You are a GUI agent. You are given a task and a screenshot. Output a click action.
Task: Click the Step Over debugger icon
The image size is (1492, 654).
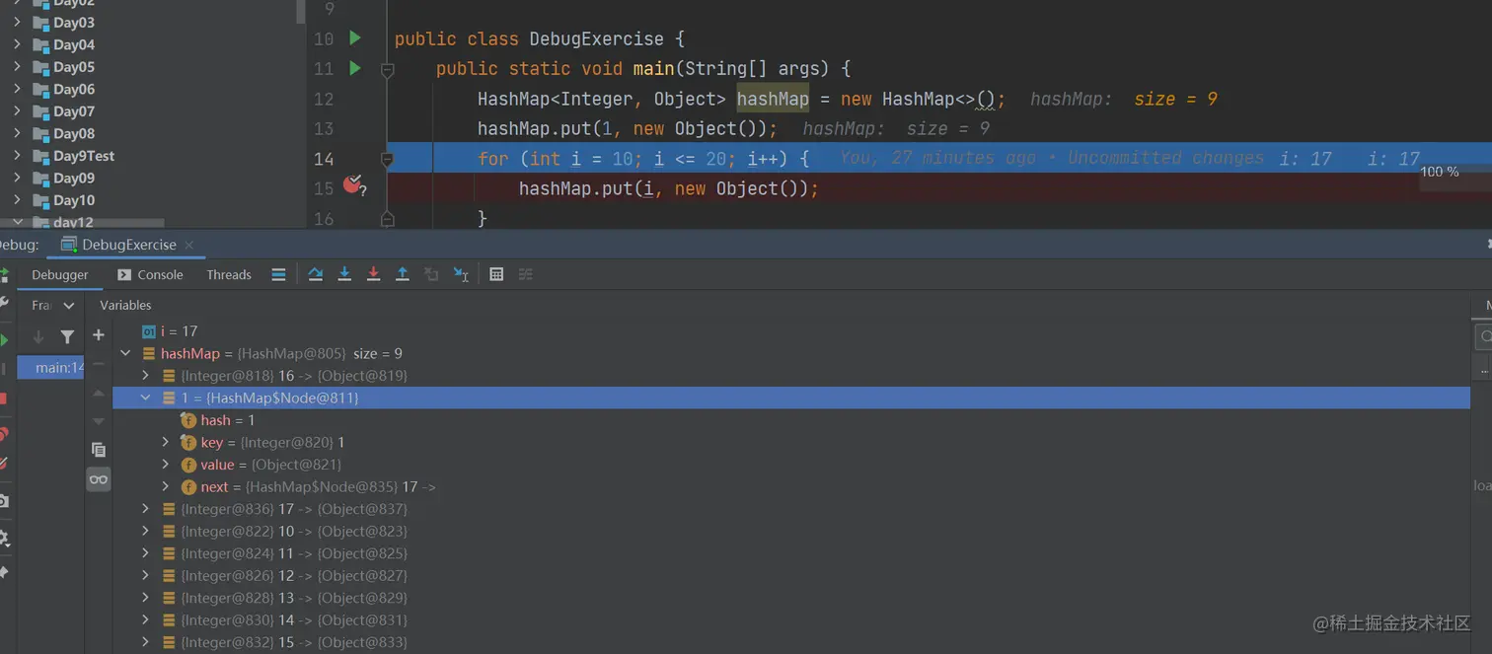(316, 274)
